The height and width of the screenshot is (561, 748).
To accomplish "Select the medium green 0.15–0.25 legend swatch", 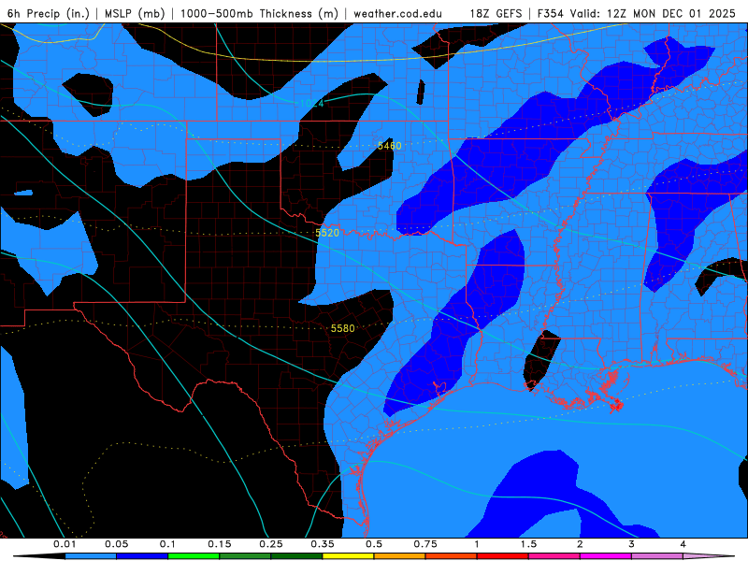I will [x=245, y=556].
